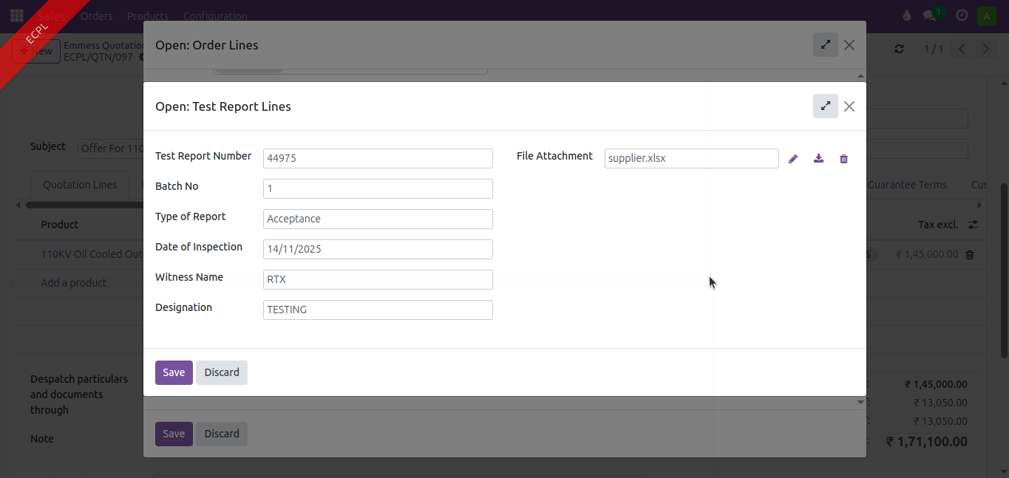Delete the supplier.xlsx file attachment
The height and width of the screenshot is (478, 1009).
coord(843,159)
